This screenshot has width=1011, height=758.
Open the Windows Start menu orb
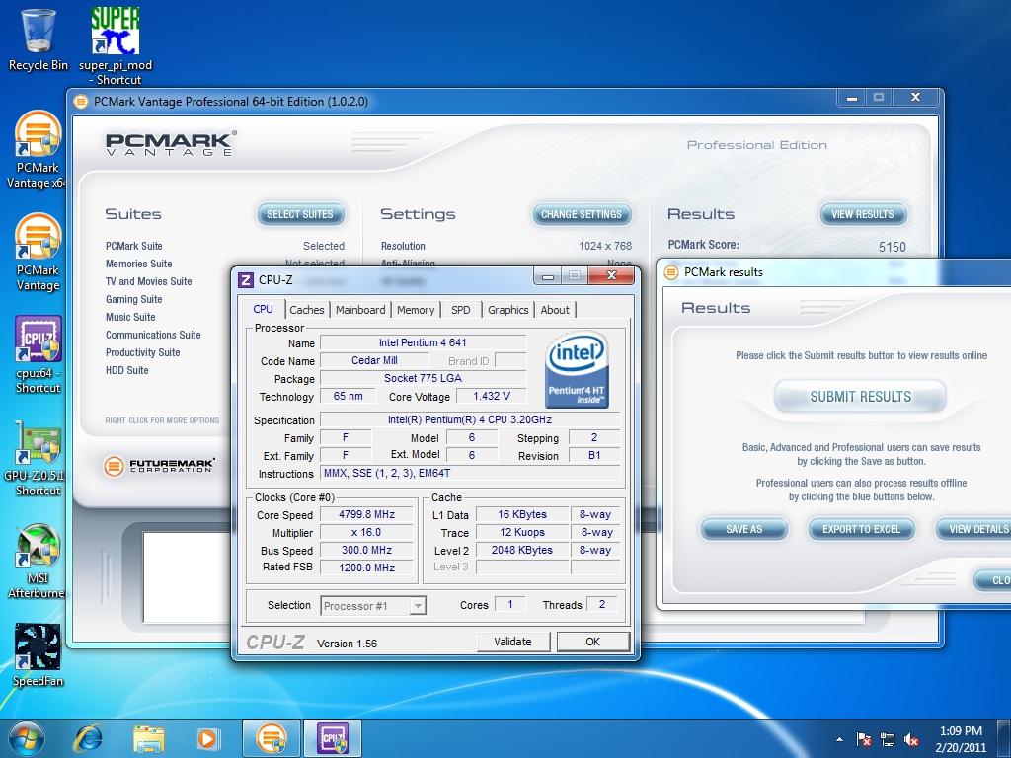(26, 738)
